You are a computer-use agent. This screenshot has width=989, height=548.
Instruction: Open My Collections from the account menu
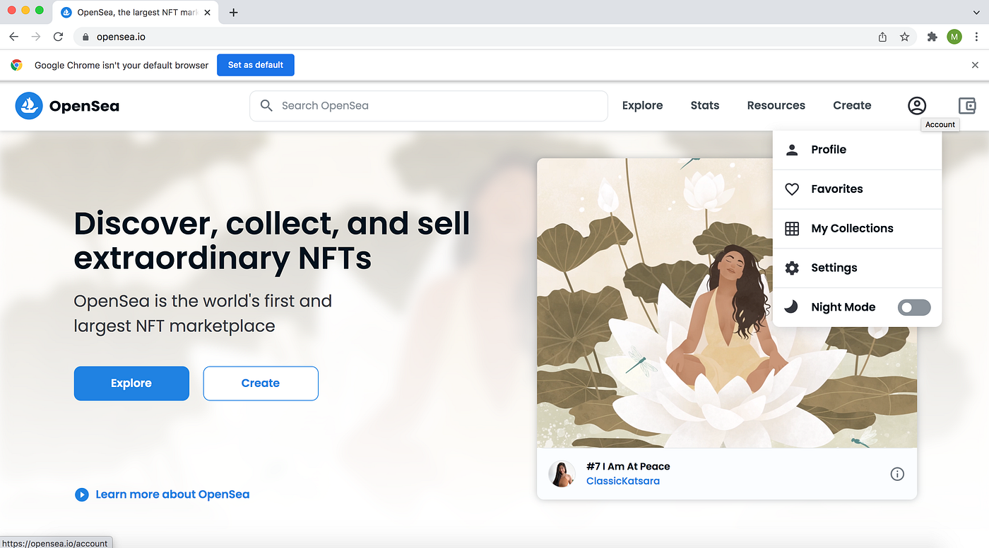[x=858, y=229]
